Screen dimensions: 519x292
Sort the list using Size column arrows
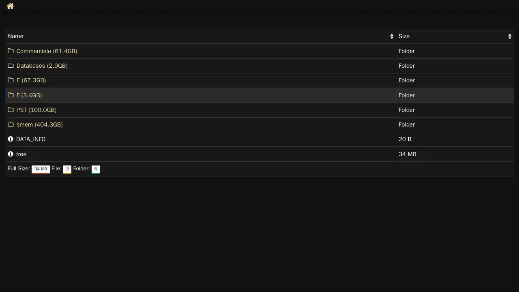pos(510,36)
